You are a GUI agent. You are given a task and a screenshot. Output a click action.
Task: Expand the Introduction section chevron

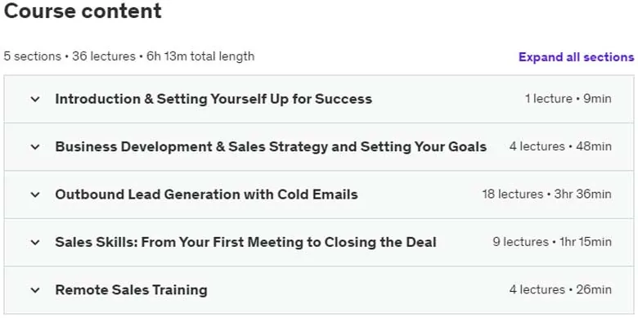pyautogui.click(x=35, y=99)
